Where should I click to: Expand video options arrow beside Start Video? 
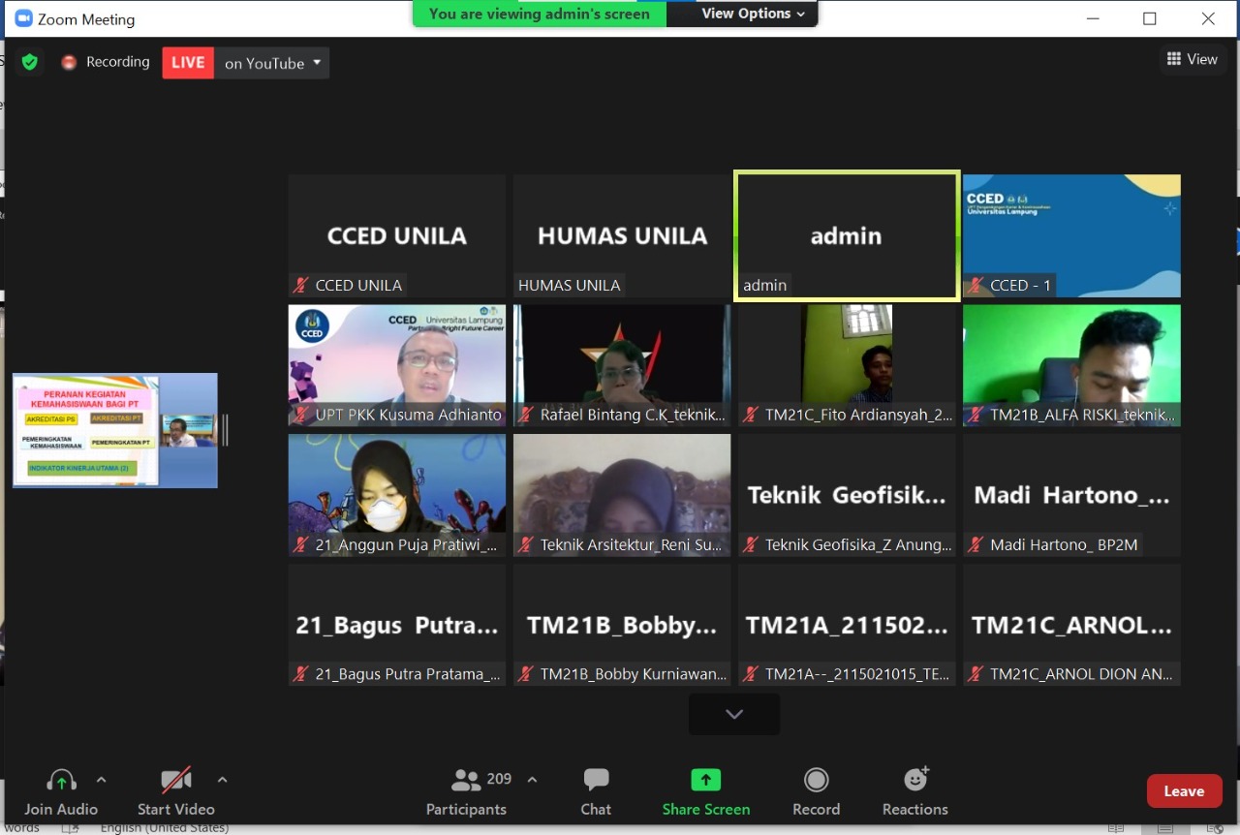tap(222, 780)
